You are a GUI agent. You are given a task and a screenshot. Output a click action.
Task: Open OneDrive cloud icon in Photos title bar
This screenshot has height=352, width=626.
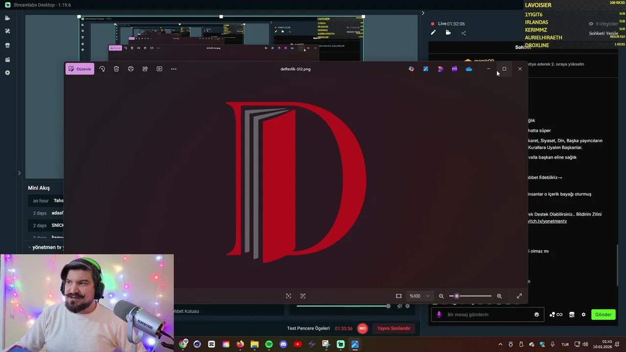[469, 69]
